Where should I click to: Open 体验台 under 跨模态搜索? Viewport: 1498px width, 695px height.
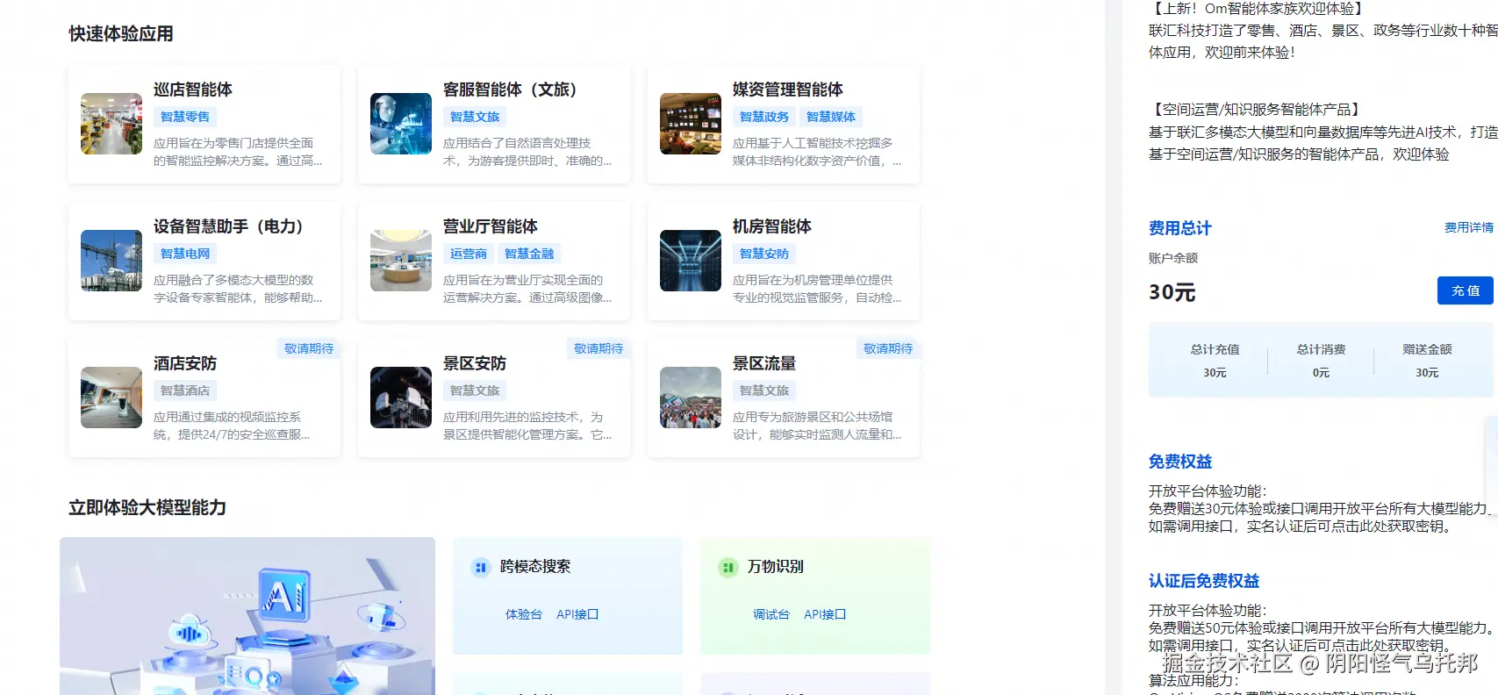pos(524,614)
